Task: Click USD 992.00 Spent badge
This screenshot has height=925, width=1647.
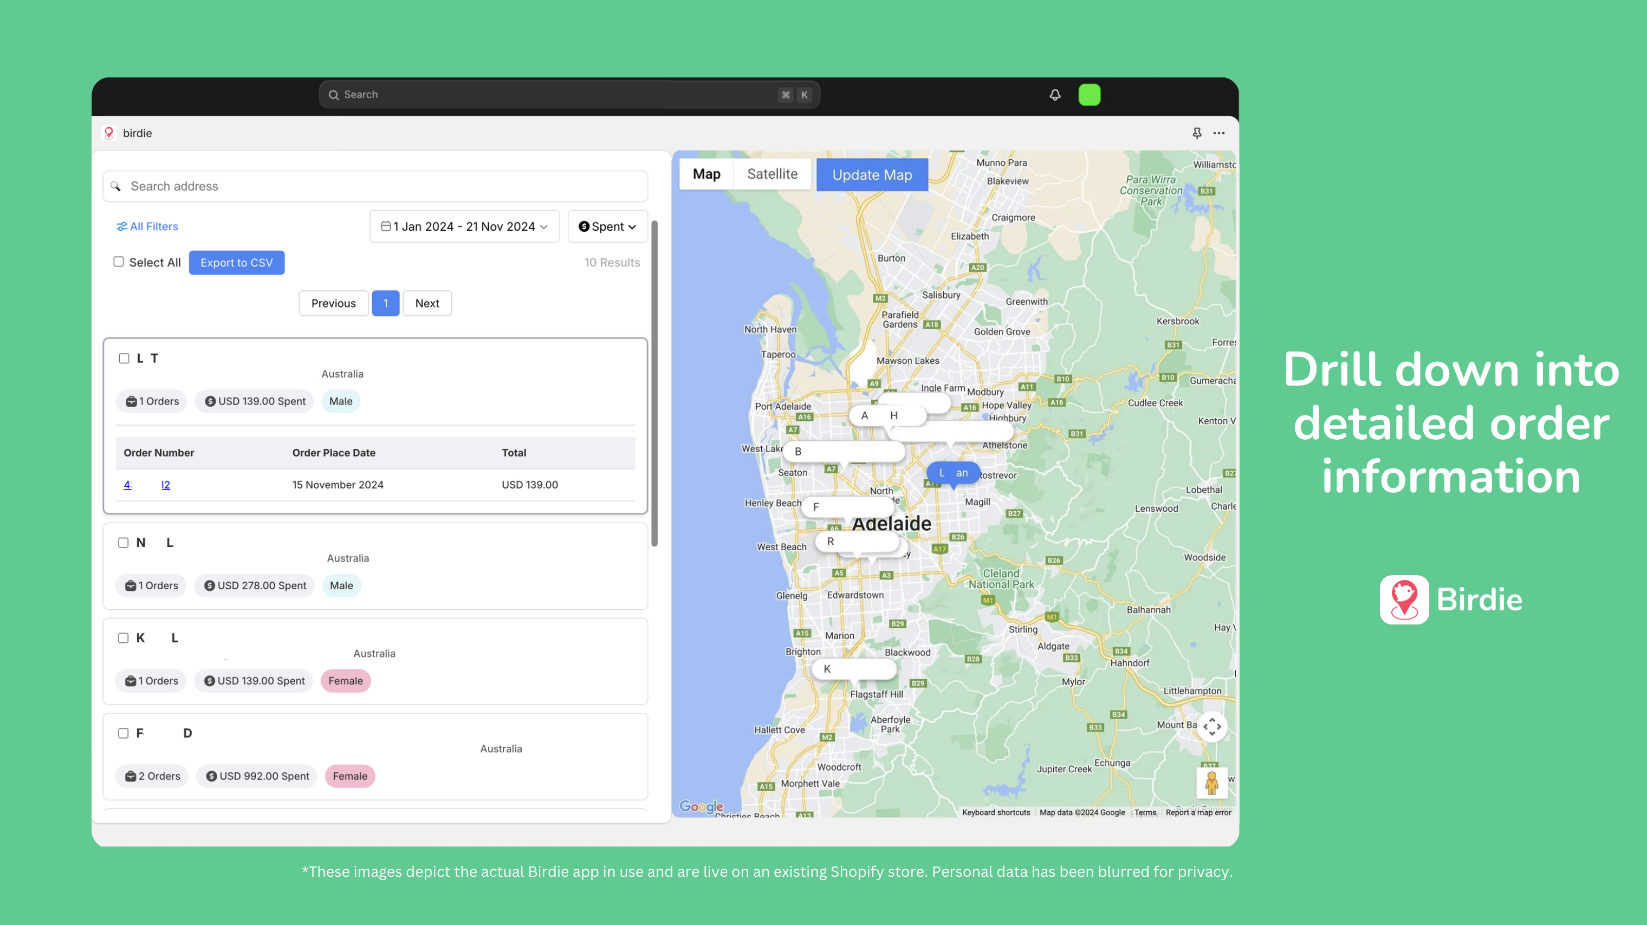Action: pos(257,776)
